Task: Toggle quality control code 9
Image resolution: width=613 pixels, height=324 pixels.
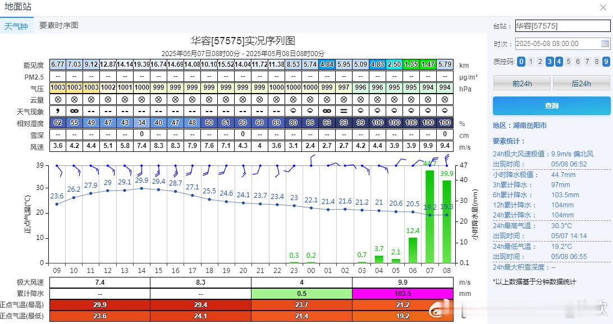Action: 606,61
